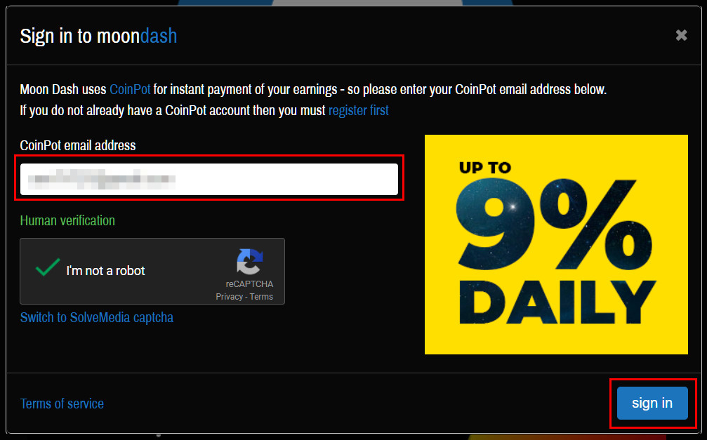The height and width of the screenshot is (440, 707).
Task: Switch to SolveMedia captcha
Action: [97, 317]
